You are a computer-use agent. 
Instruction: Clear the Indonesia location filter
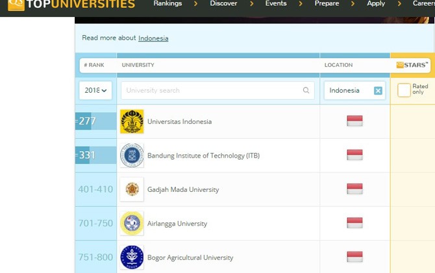pyautogui.click(x=378, y=91)
